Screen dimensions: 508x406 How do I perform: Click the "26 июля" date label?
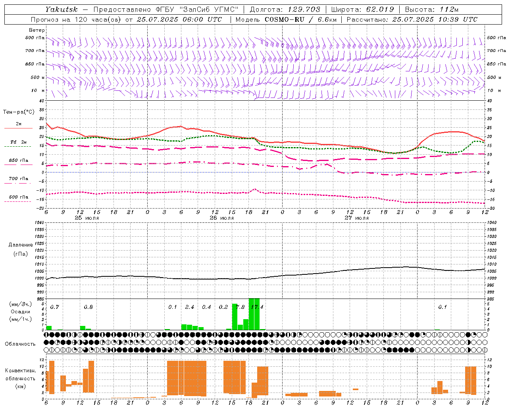222,218
